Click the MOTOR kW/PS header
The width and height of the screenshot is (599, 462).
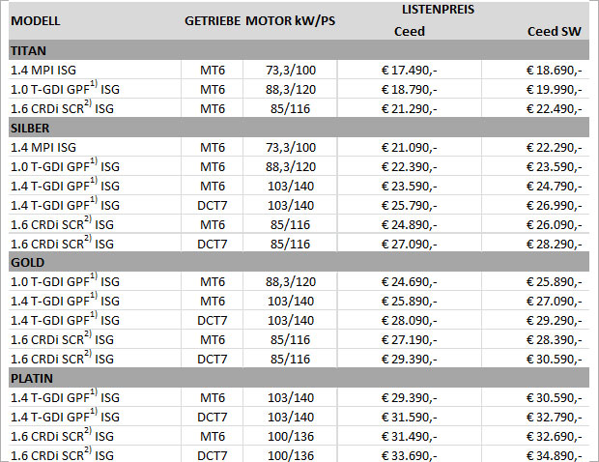(290, 20)
